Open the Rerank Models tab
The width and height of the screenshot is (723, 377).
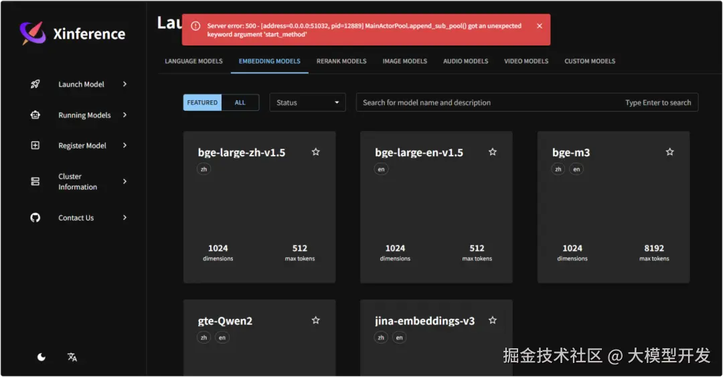click(341, 61)
